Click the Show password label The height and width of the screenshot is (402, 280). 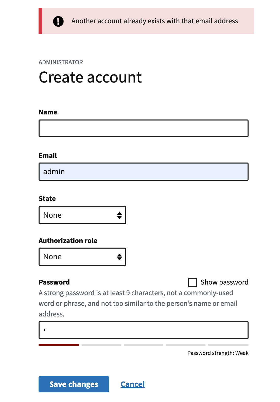click(x=224, y=282)
